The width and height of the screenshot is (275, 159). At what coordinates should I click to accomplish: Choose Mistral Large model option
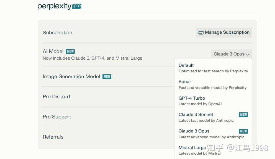click(199, 150)
